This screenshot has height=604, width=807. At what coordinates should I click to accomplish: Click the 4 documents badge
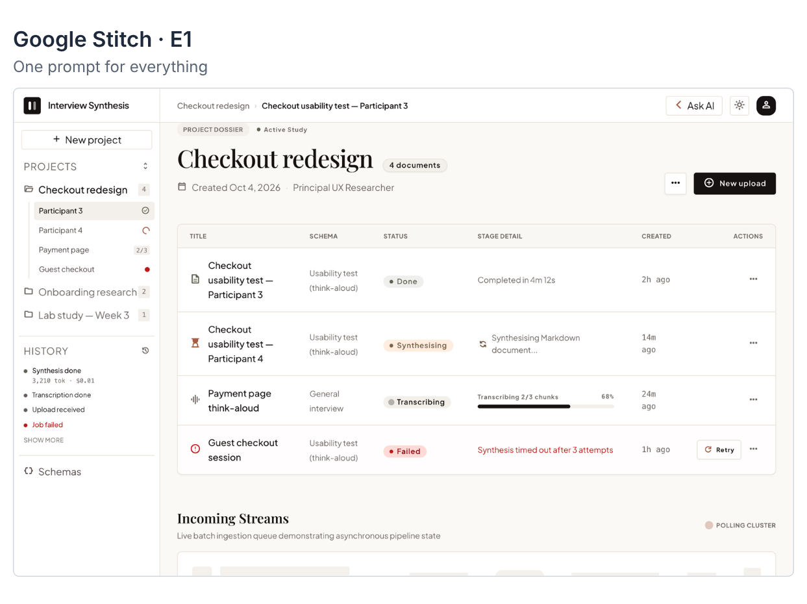[x=415, y=165]
